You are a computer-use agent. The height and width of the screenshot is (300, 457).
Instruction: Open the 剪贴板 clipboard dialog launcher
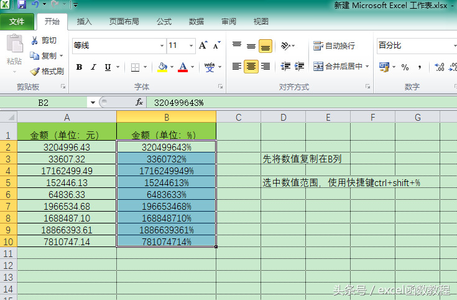63,87
